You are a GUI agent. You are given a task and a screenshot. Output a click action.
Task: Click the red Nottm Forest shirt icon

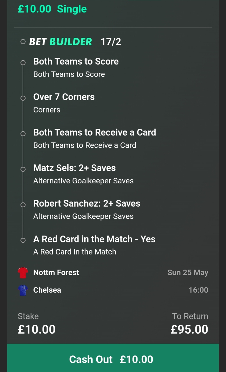tap(23, 273)
